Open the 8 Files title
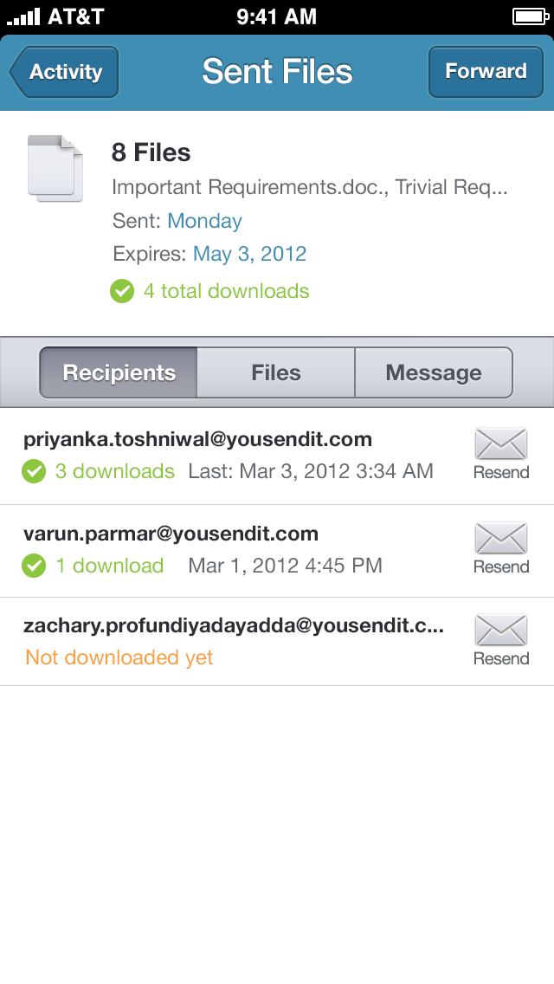554x984 pixels. (x=151, y=153)
